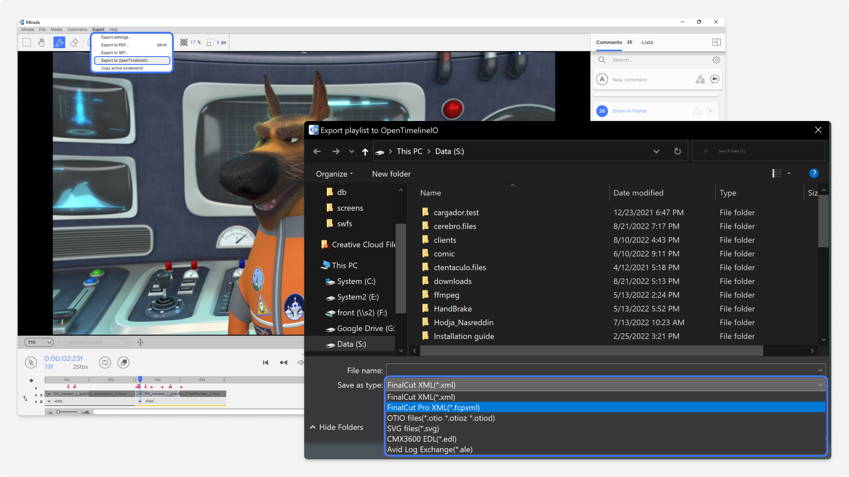
Task: Select OTIO files option
Action: [605, 418]
